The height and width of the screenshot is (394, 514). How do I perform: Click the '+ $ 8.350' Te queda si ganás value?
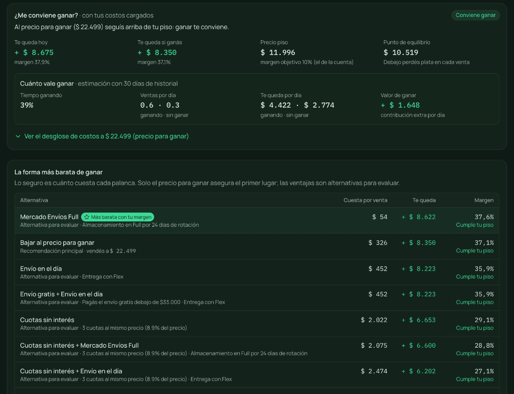(157, 53)
